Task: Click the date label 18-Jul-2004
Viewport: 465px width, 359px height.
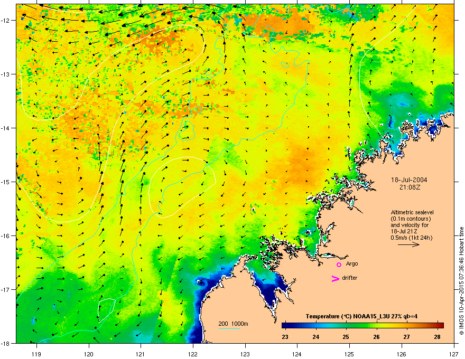Action: coord(409,180)
